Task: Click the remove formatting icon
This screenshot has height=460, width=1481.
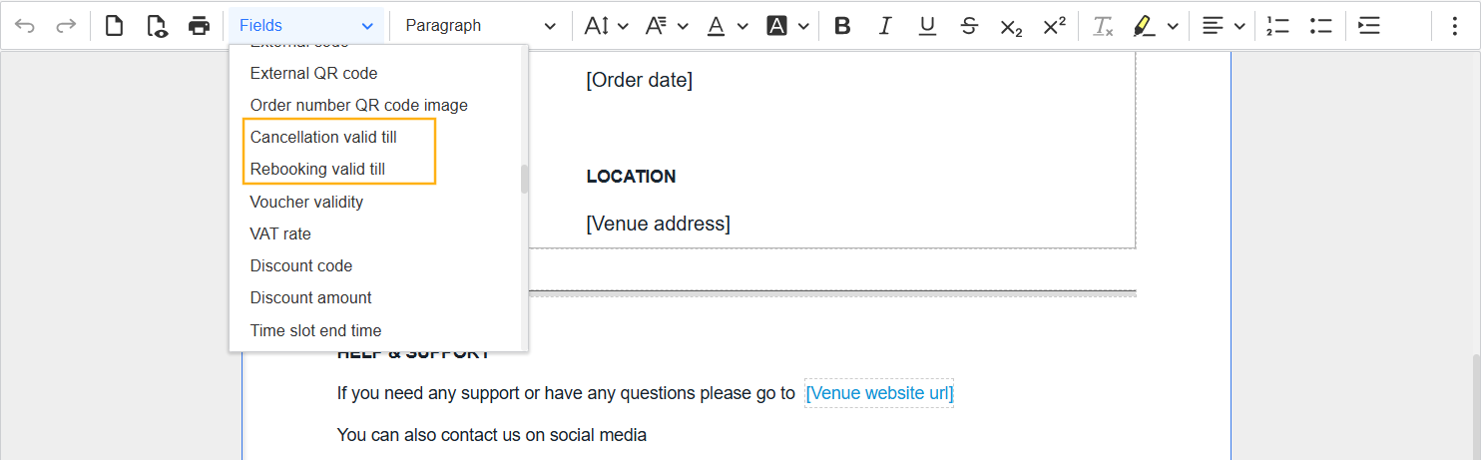Action: (1102, 26)
